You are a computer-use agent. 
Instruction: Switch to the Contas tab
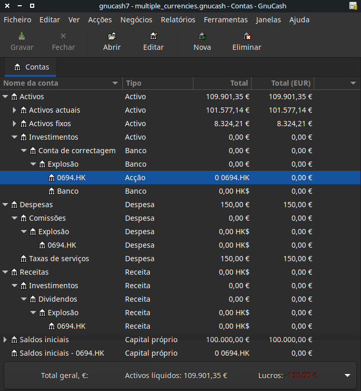coord(32,67)
